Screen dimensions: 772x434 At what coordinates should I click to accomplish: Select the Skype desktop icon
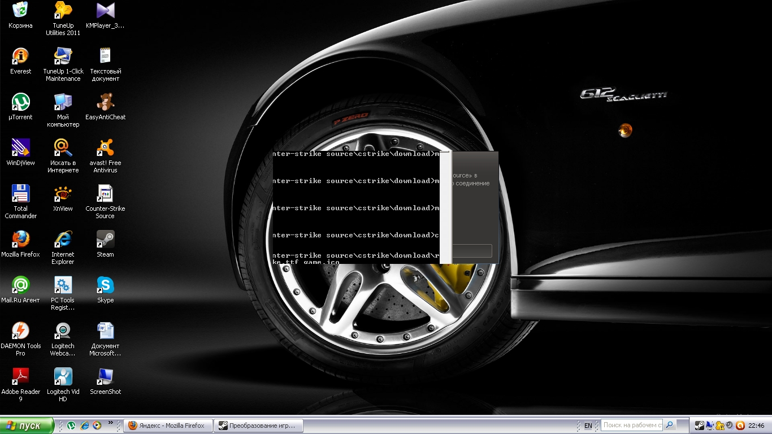(x=105, y=285)
